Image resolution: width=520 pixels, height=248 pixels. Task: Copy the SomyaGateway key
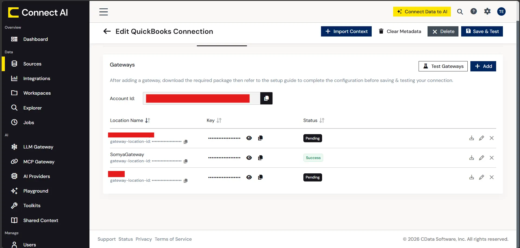tap(260, 158)
